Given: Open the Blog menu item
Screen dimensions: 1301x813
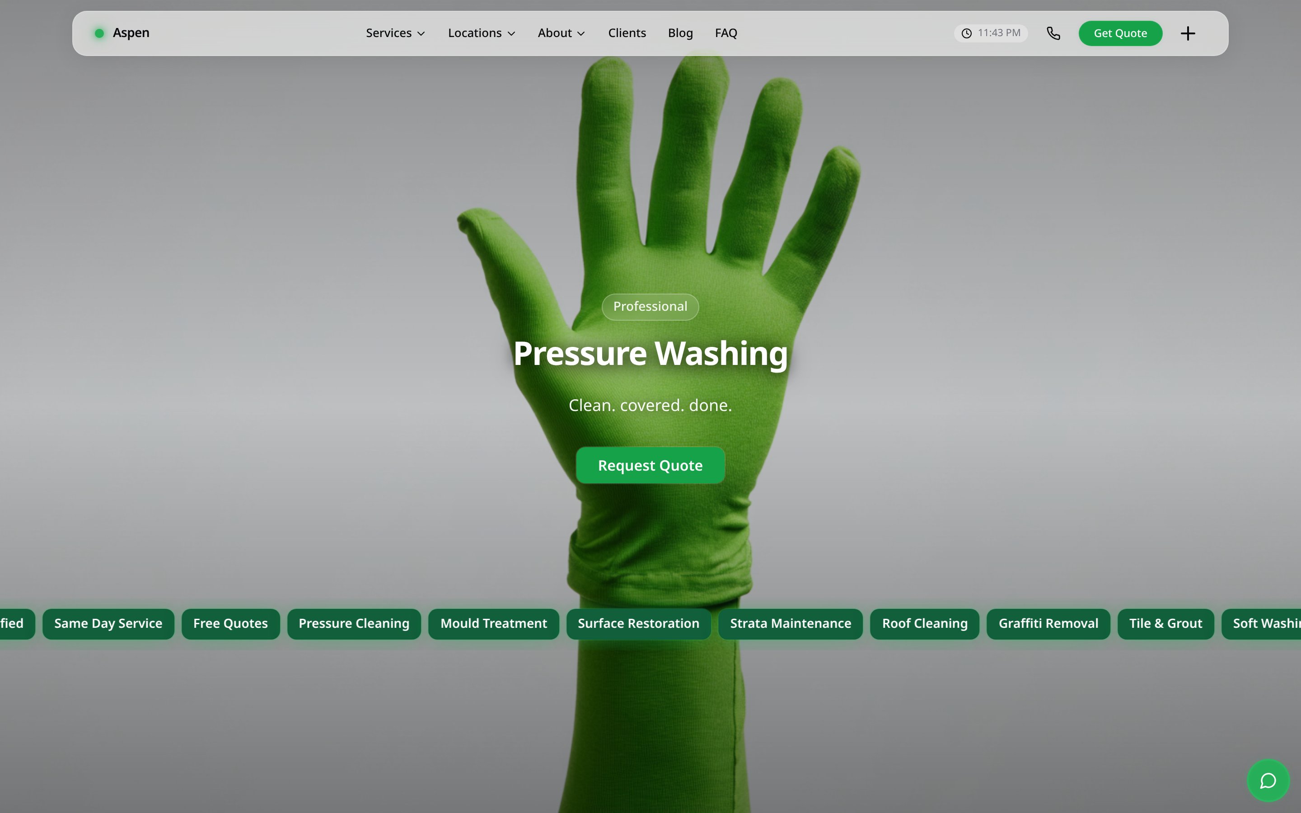Looking at the screenshot, I should [x=680, y=33].
